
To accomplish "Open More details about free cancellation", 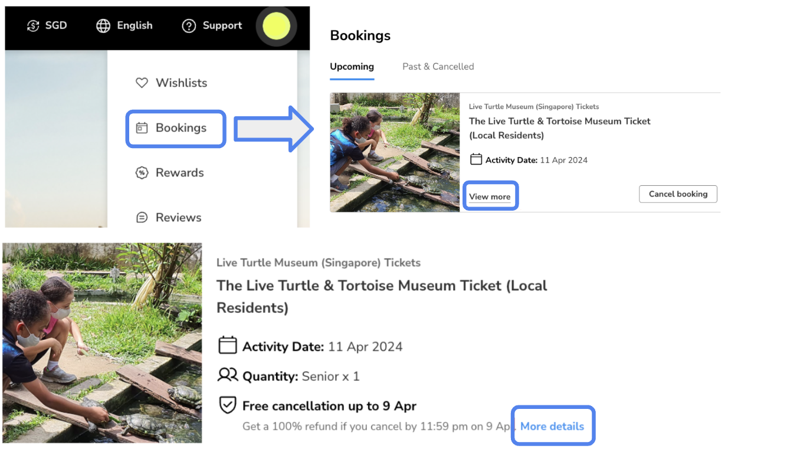I will 552,426.
